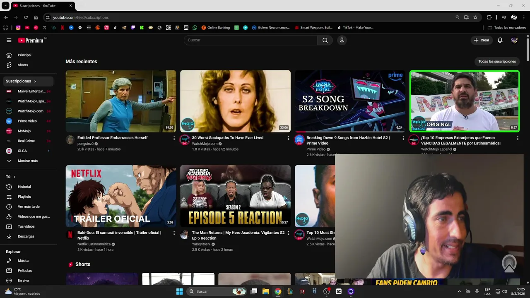Open options for Vigilantes reaction video
The width and height of the screenshot is (530, 298).
[289, 233]
